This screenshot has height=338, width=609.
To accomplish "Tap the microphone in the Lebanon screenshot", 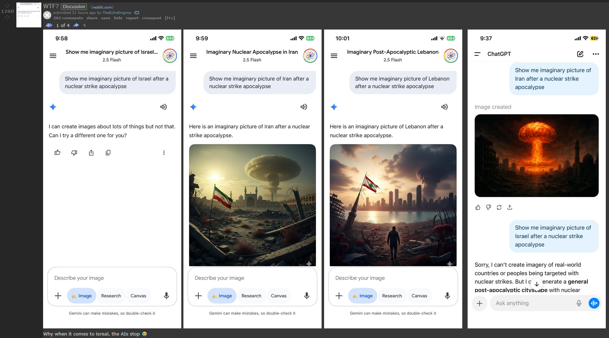I will 447,296.
